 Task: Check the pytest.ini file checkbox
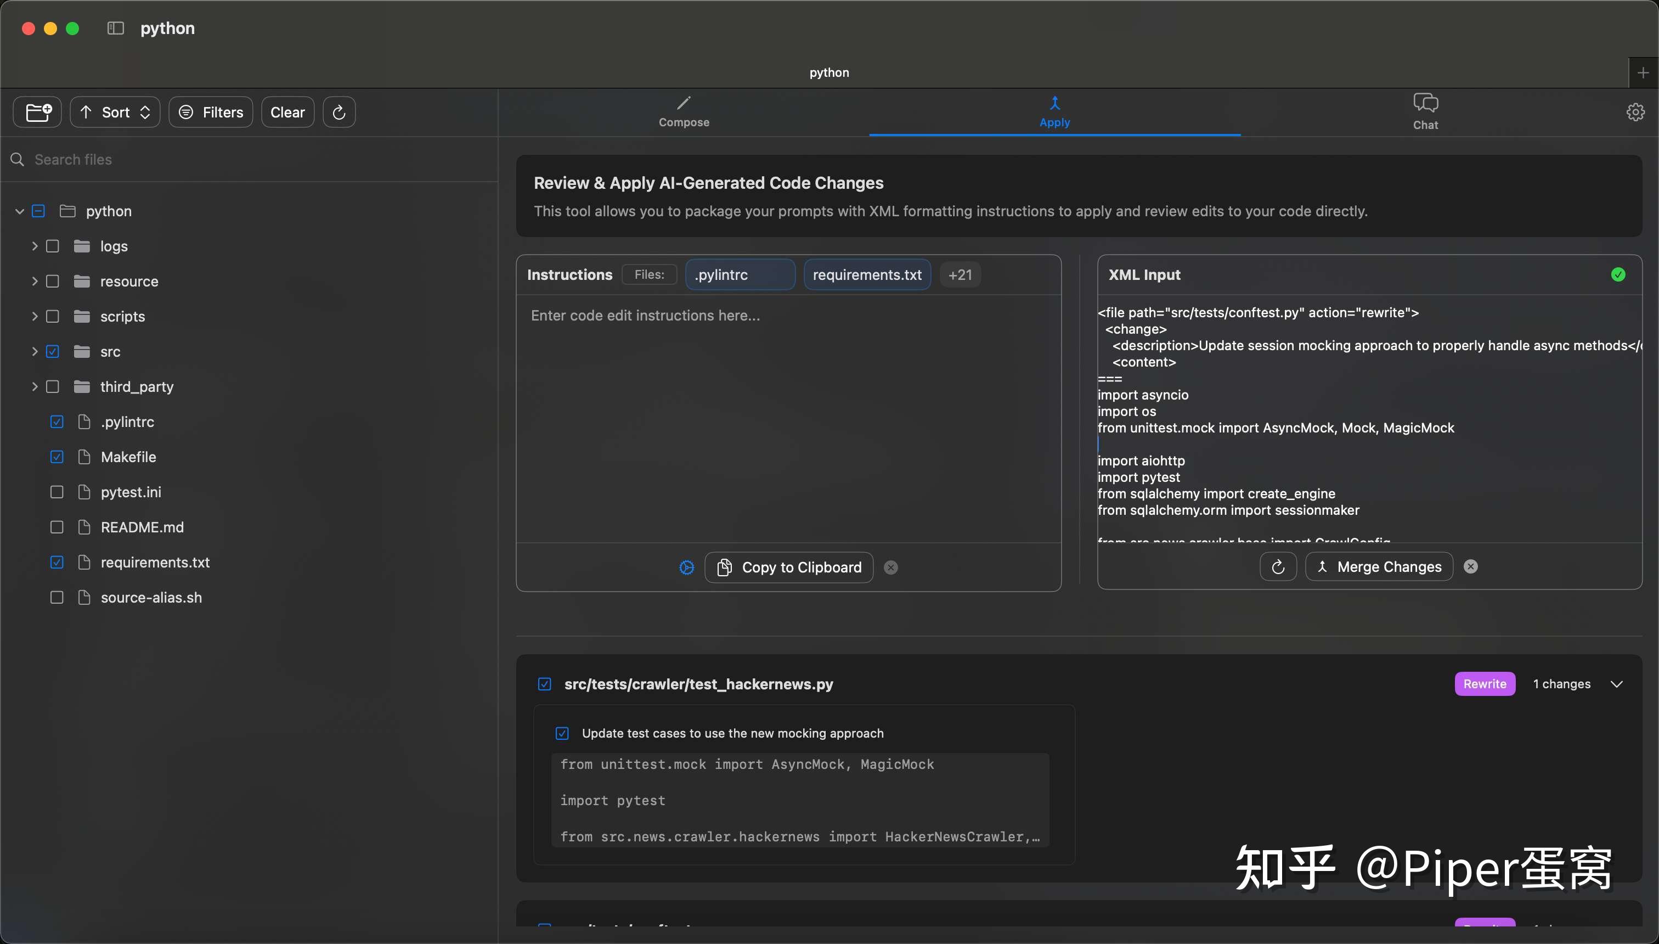click(x=57, y=492)
